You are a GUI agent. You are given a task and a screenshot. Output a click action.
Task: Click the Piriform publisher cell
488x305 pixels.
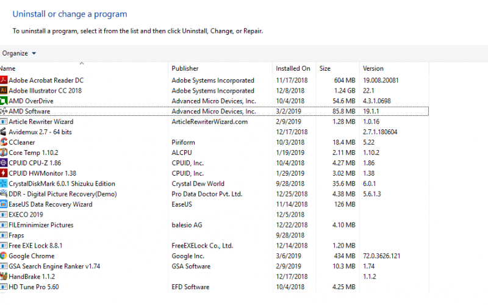click(184, 142)
